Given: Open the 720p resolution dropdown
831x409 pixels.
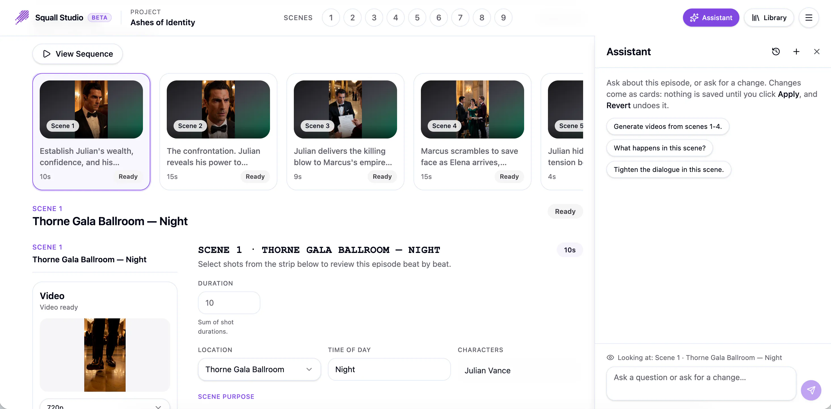Looking at the screenshot, I should [105, 404].
